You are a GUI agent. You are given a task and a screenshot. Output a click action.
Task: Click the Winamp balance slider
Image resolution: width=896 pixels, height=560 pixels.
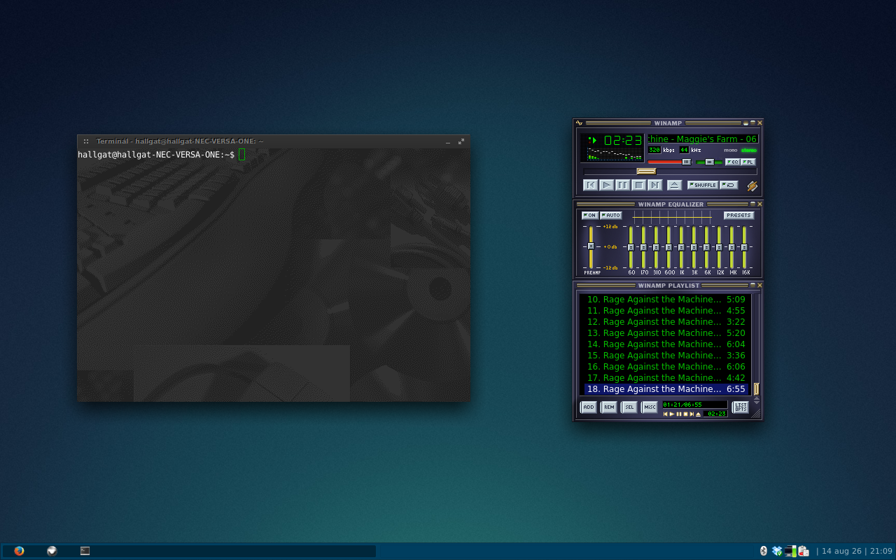709,162
